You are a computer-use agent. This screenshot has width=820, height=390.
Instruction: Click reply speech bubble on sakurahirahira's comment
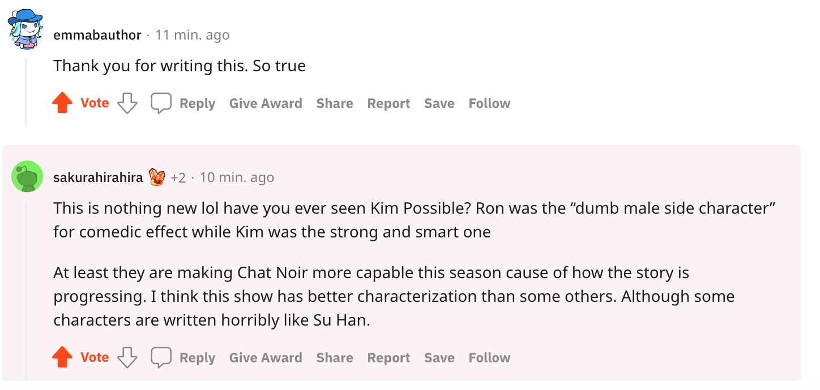coord(161,358)
